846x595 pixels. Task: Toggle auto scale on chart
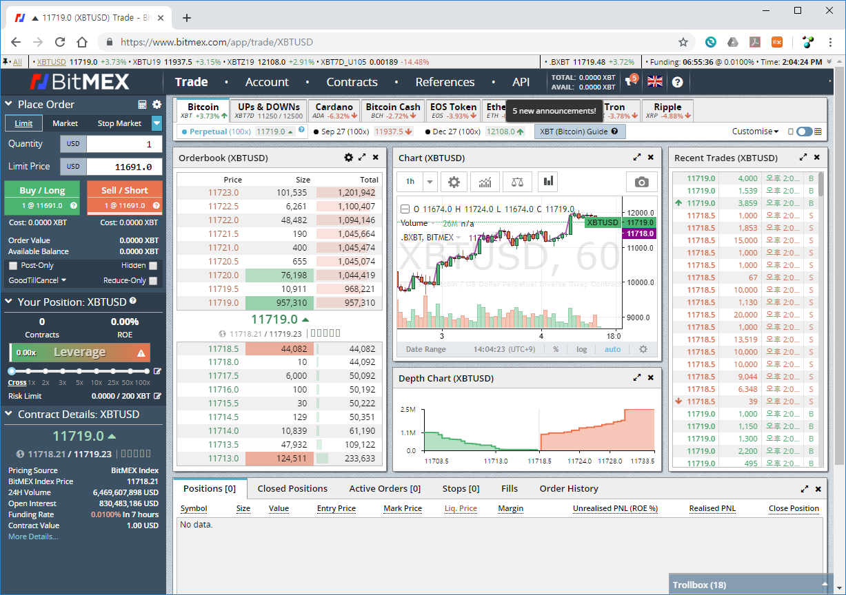pos(612,349)
